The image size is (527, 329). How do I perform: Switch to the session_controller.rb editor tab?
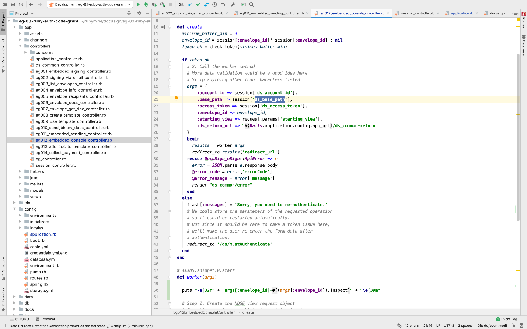[417, 13]
